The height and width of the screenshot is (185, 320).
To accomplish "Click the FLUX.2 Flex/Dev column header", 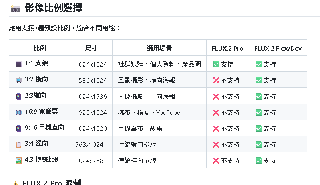I will tap(278, 48).
